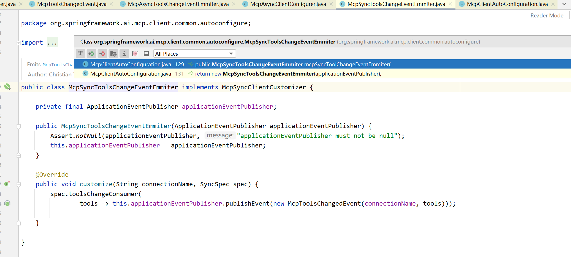The height and width of the screenshot is (257, 571).
Task: Expand the hidden editor tabs chevron
Action: click(564, 4)
